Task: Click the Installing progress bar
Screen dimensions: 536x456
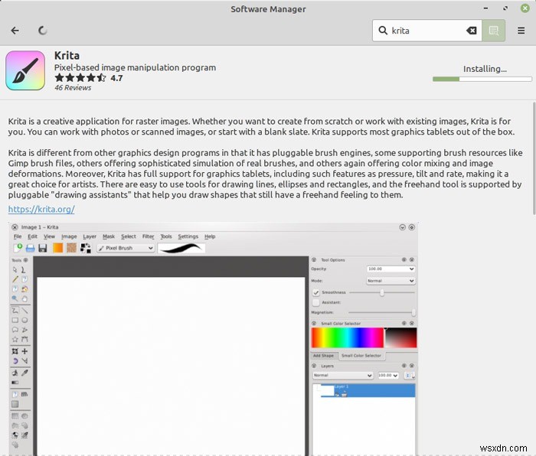Action: (482, 80)
